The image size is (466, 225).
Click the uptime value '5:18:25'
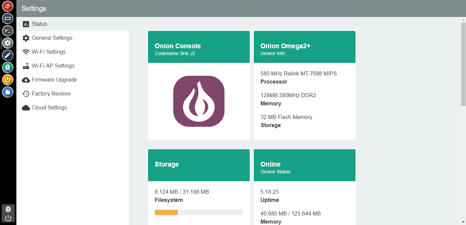coord(270,192)
